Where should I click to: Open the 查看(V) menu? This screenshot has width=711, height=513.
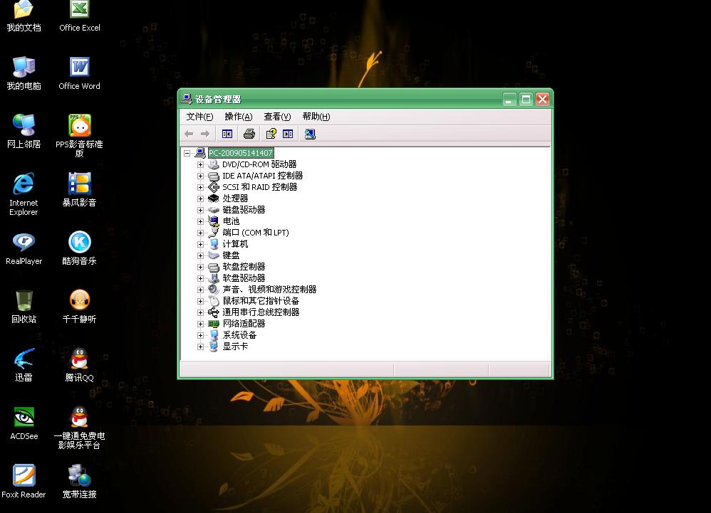(x=277, y=117)
